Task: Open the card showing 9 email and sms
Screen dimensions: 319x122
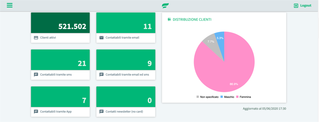Action: point(126,65)
